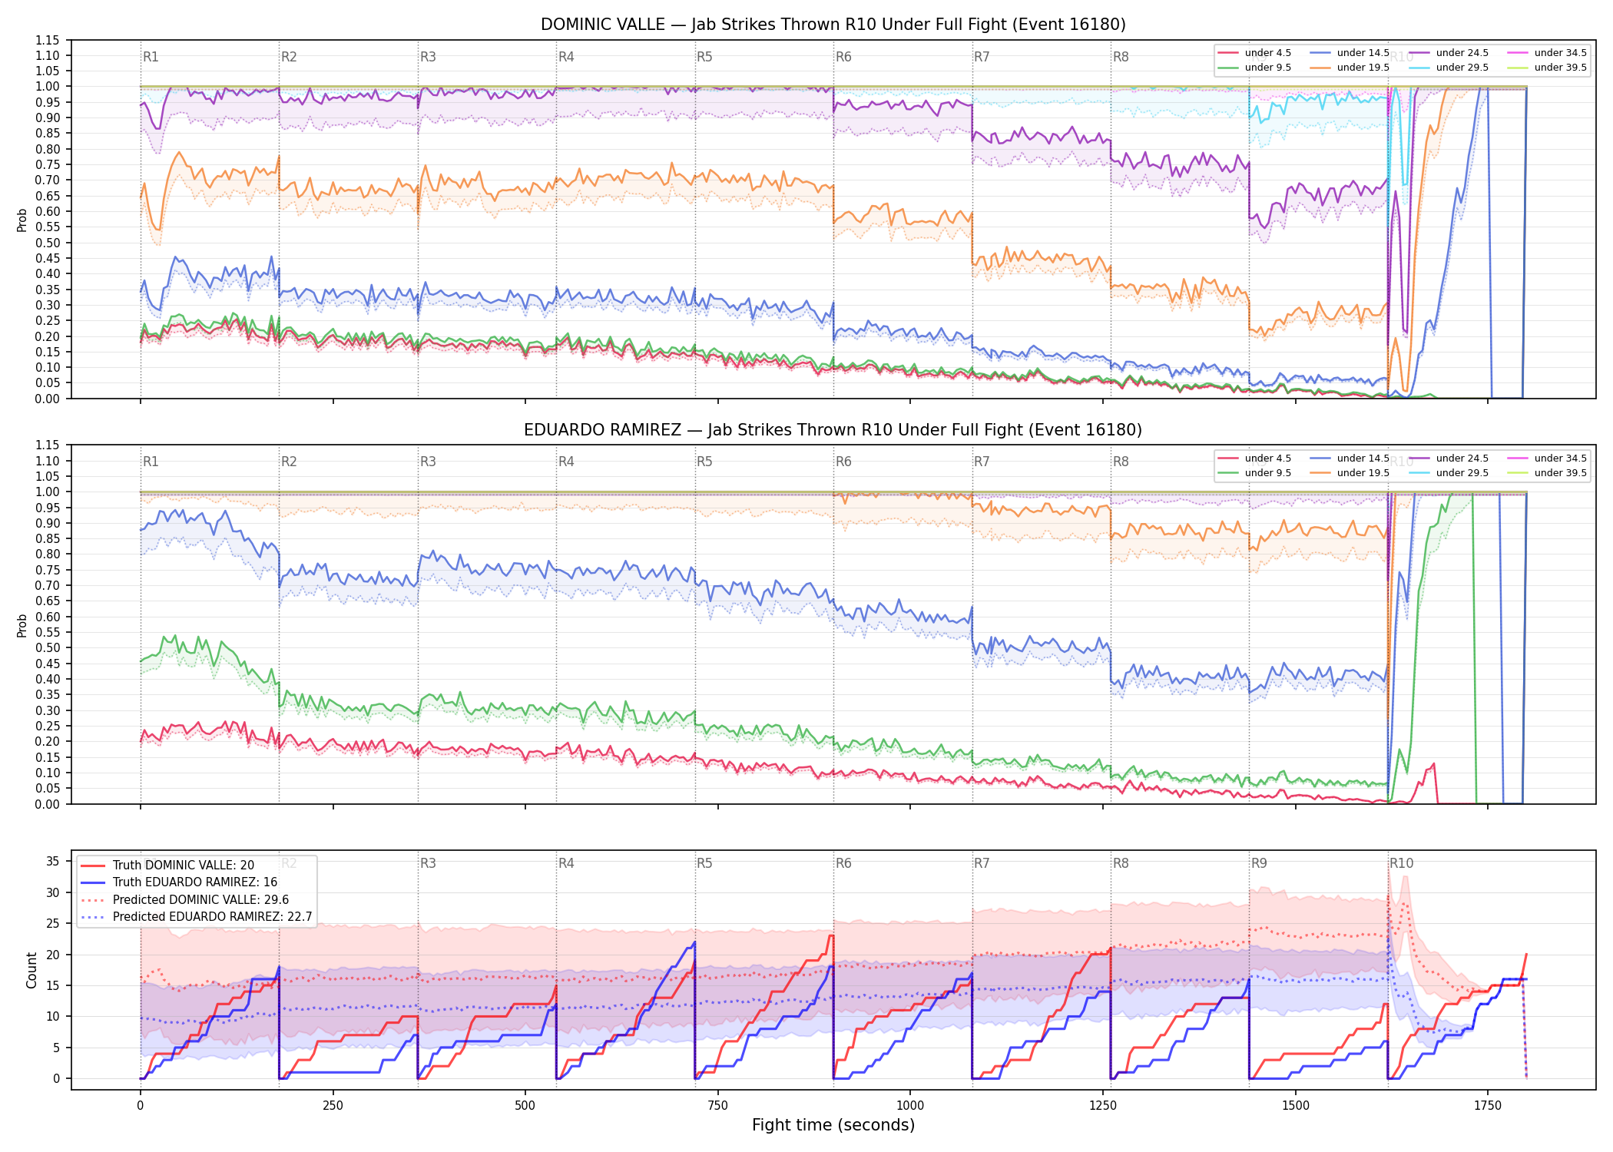Select 'under 19.5' legend entry in middle chart

click(x=1350, y=473)
